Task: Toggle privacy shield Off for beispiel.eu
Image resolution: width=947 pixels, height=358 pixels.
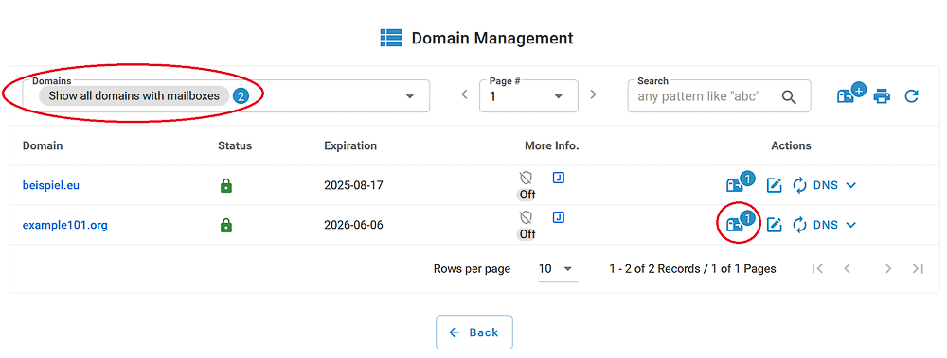Action: 527,185
